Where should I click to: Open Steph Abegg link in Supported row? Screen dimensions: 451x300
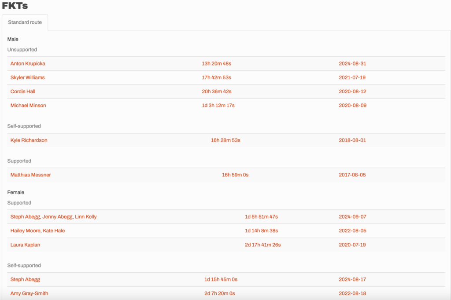tap(25, 217)
